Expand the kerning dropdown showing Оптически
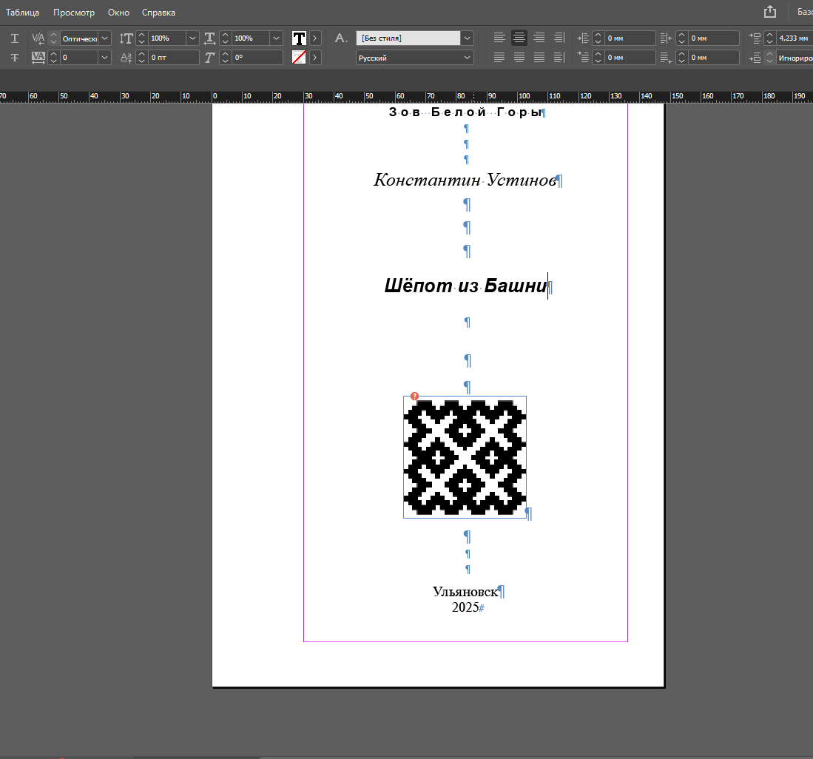This screenshot has height=759, width=813. point(104,38)
